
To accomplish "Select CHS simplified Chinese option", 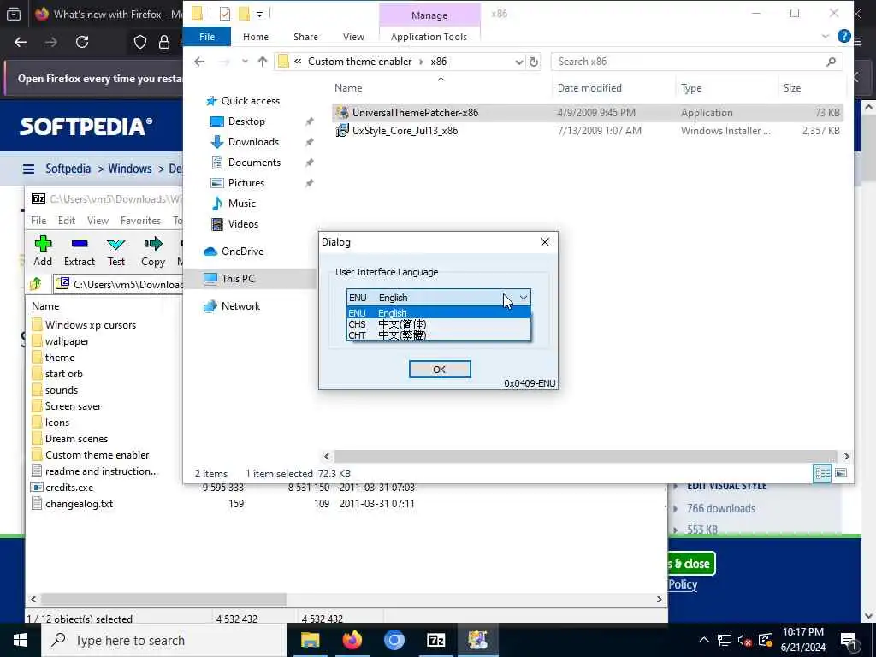I will [439, 324].
